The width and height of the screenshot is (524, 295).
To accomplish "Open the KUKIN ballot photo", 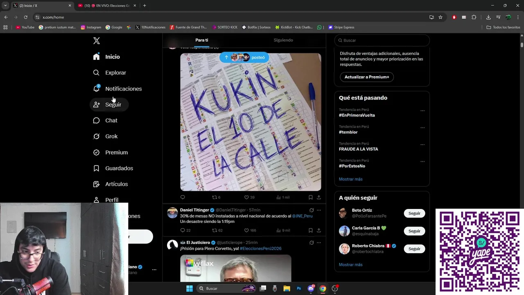I will click(x=251, y=122).
